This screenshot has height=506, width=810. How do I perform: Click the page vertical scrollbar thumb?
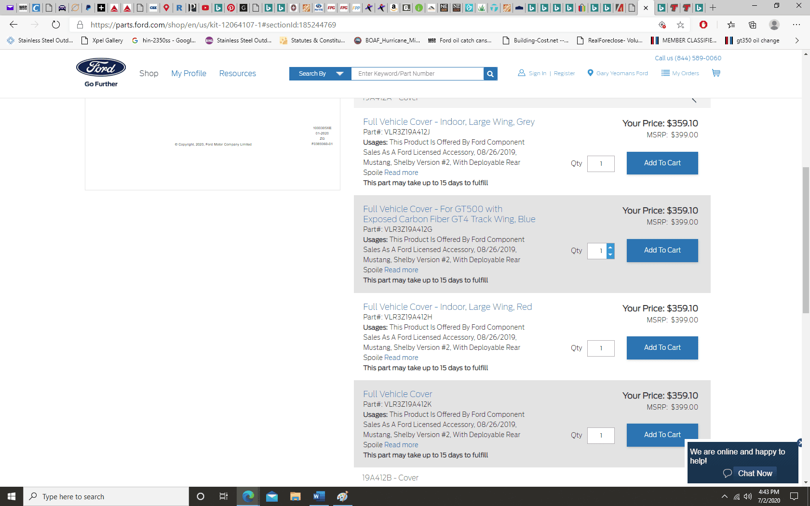pos(806,240)
